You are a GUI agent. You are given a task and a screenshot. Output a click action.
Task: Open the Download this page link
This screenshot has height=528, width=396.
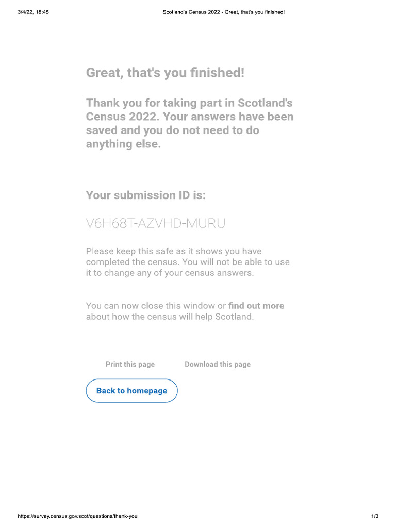218,364
